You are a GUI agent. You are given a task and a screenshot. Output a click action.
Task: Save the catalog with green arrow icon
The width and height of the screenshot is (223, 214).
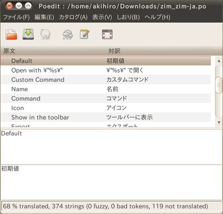[28, 34]
